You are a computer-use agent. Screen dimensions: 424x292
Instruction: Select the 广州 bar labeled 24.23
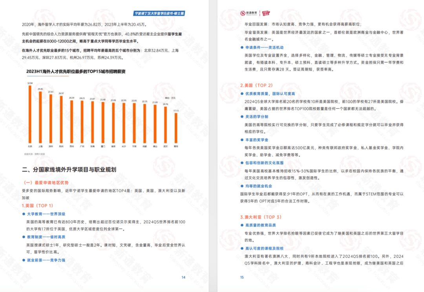pos(82,122)
